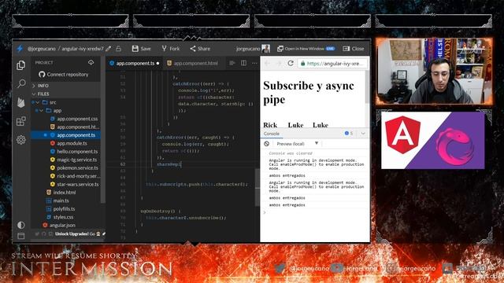The height and width of the screenshot is (283, 504).
Task: Toggle the project lock icon
Action: [x=118, y=49]
